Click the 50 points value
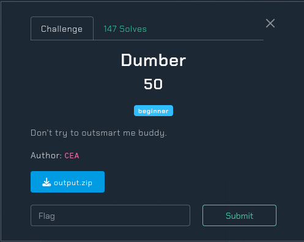This screenshot has height=242, width=304. click(154, 84)
